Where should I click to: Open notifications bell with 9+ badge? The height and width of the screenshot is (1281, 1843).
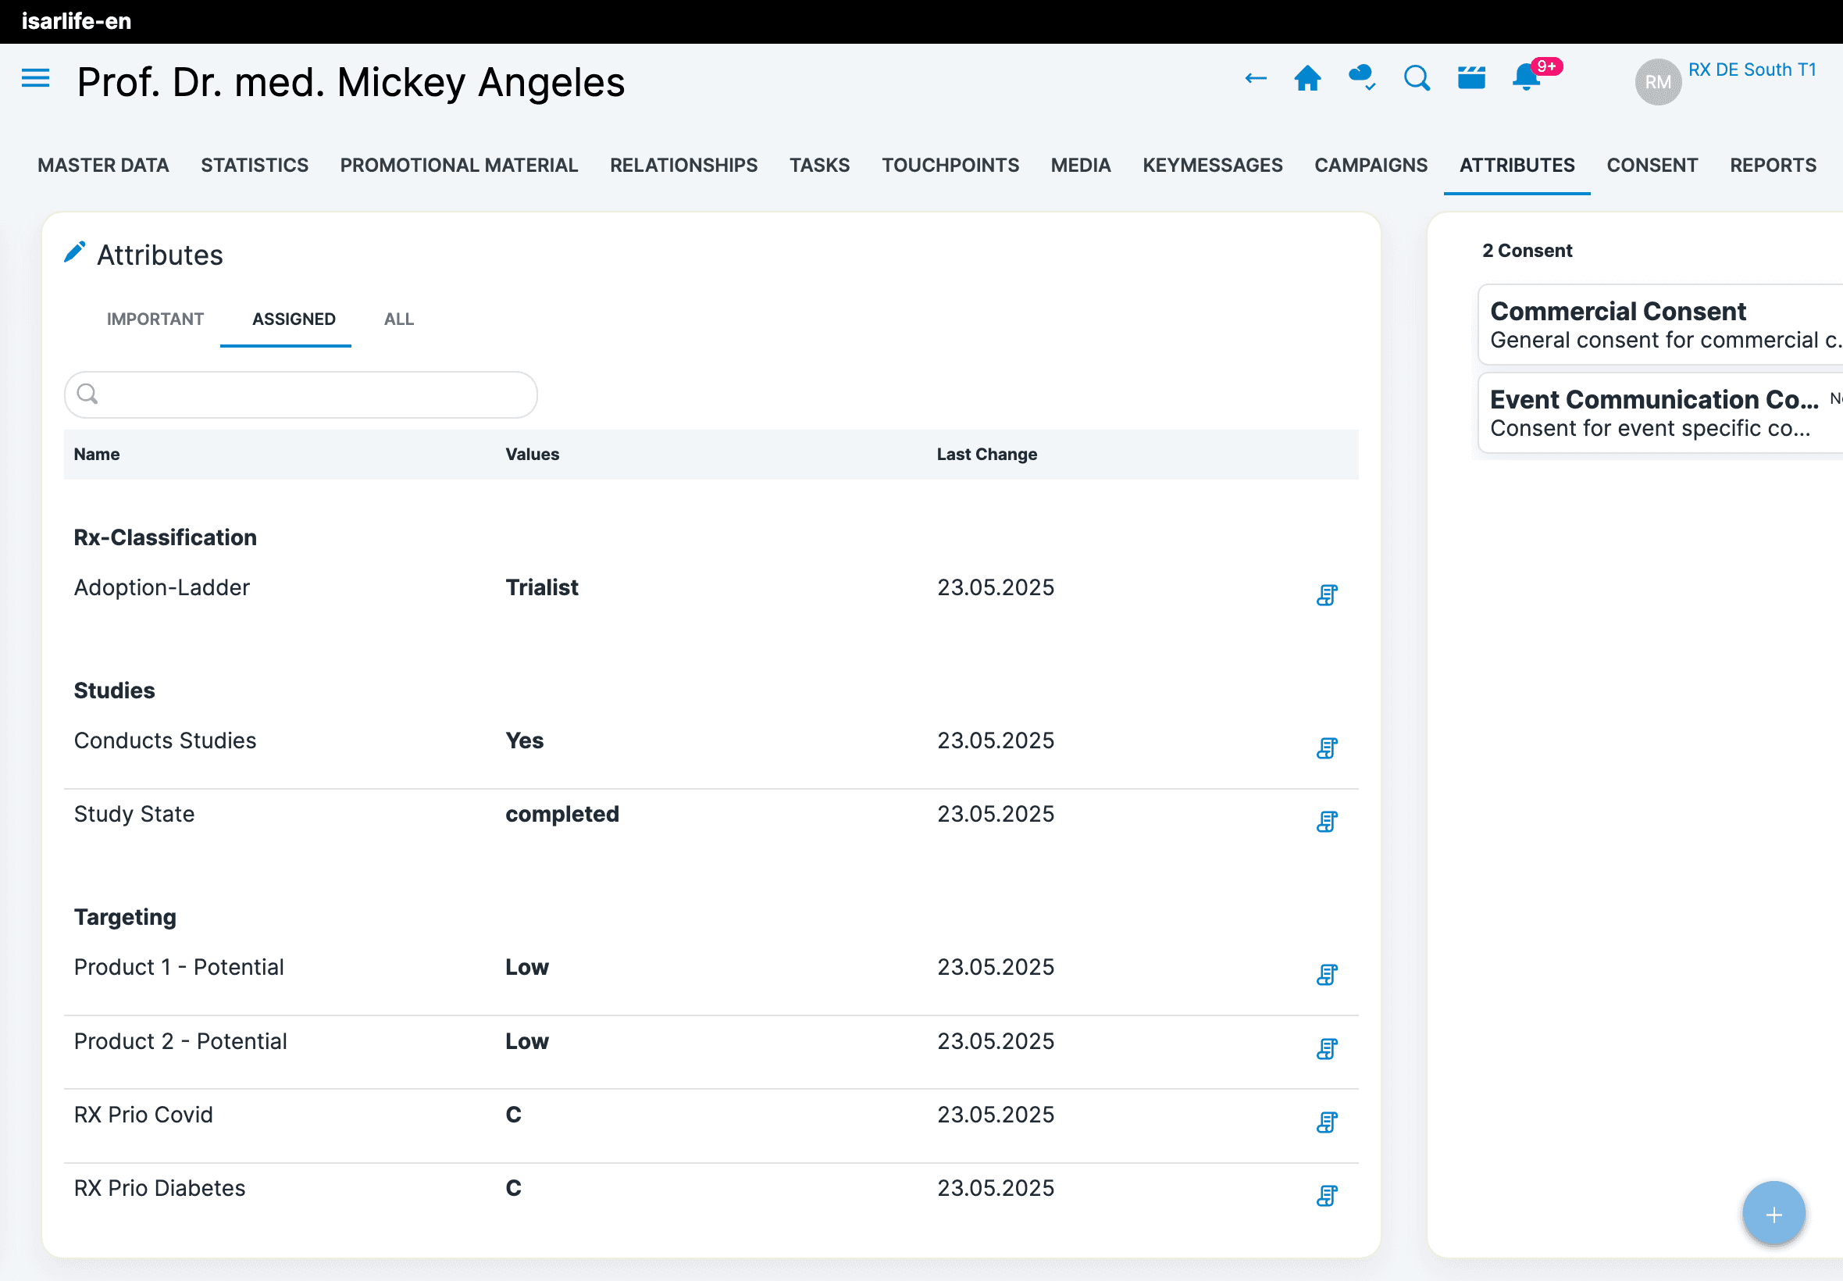(x=1526, y=79)
